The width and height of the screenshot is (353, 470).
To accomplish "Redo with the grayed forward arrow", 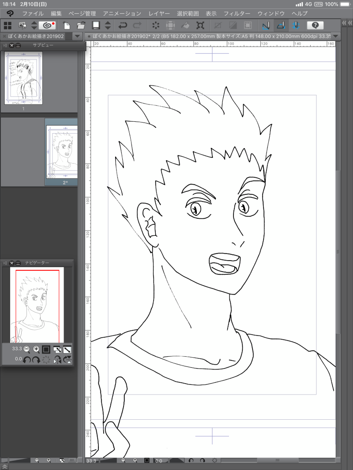I will [137, 26].
